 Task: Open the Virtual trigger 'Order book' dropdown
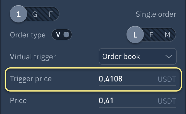138,56
